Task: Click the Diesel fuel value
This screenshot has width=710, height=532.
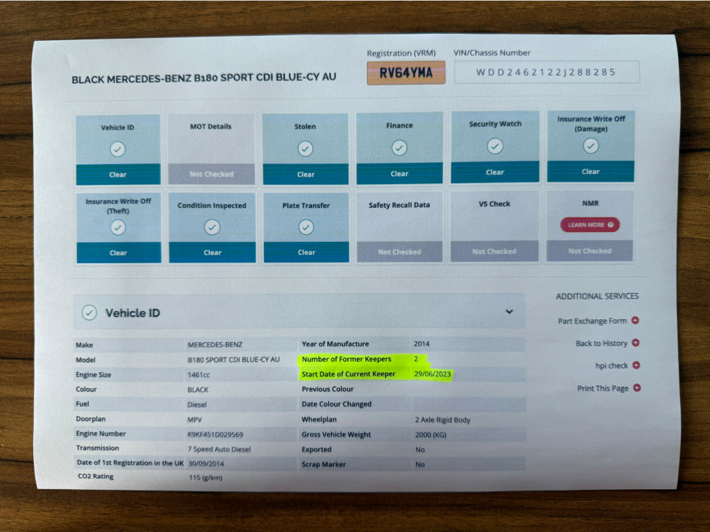Action: tap(197, 405)
